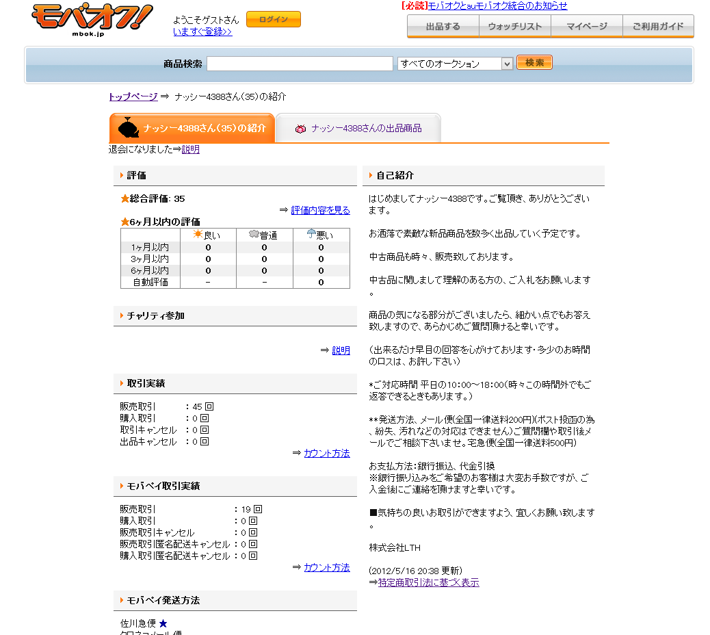710x635 pixels.
Task: Click the pink gift box icon
Action: (x=300, y=129)
